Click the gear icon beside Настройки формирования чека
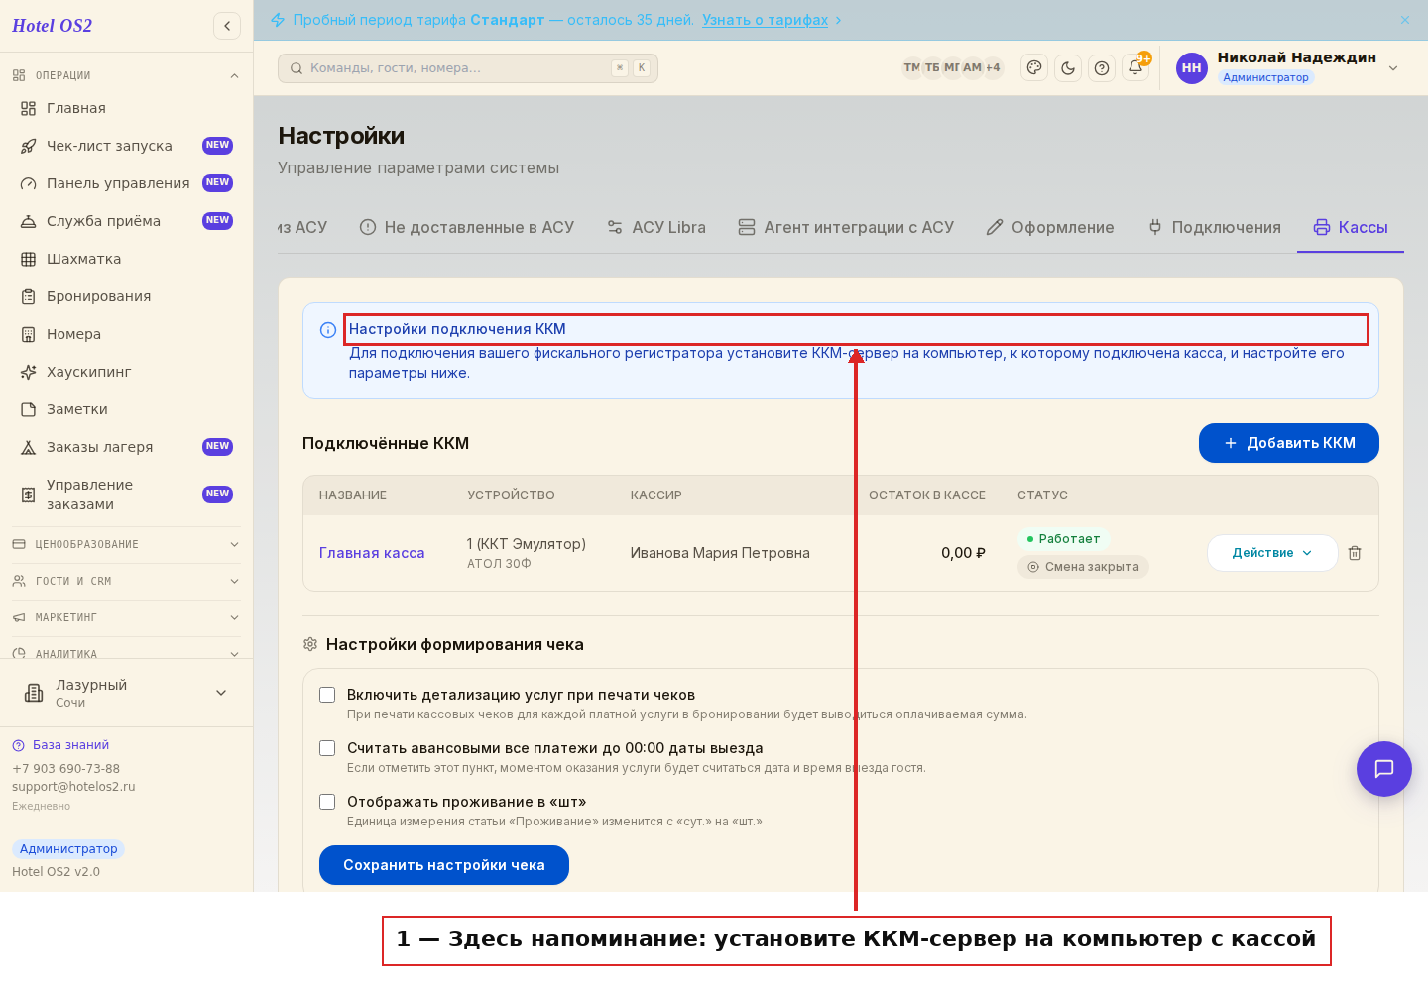This screenshot has width=1428, height=989. click(310, 644)
